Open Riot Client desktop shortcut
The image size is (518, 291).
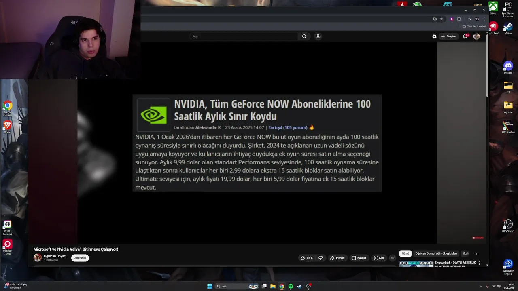tap(493, 28)
